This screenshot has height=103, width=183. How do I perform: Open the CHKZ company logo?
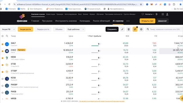tap(7, 51)
